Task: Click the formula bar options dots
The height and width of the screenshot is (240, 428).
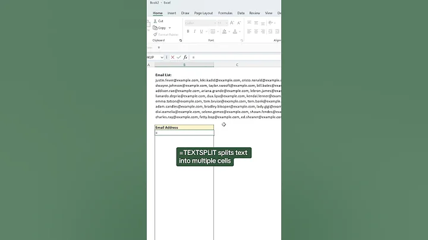Action: [x=167, y=57]
